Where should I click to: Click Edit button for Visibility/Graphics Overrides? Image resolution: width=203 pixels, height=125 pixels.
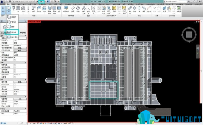pos(20,48)
